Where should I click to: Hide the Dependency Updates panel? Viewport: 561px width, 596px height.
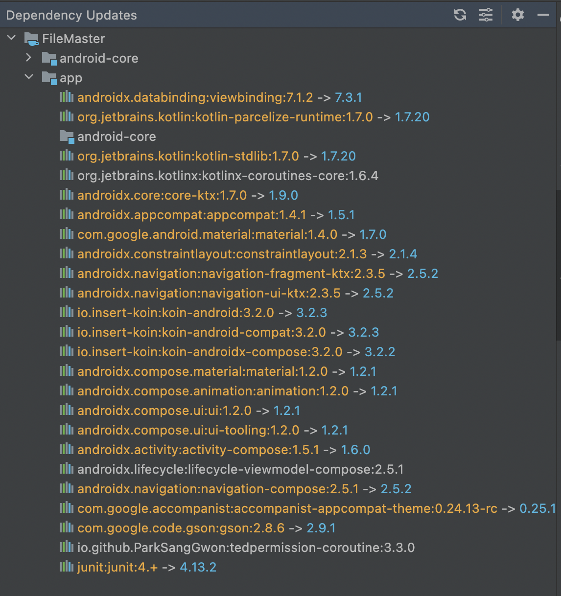(543, 15)
